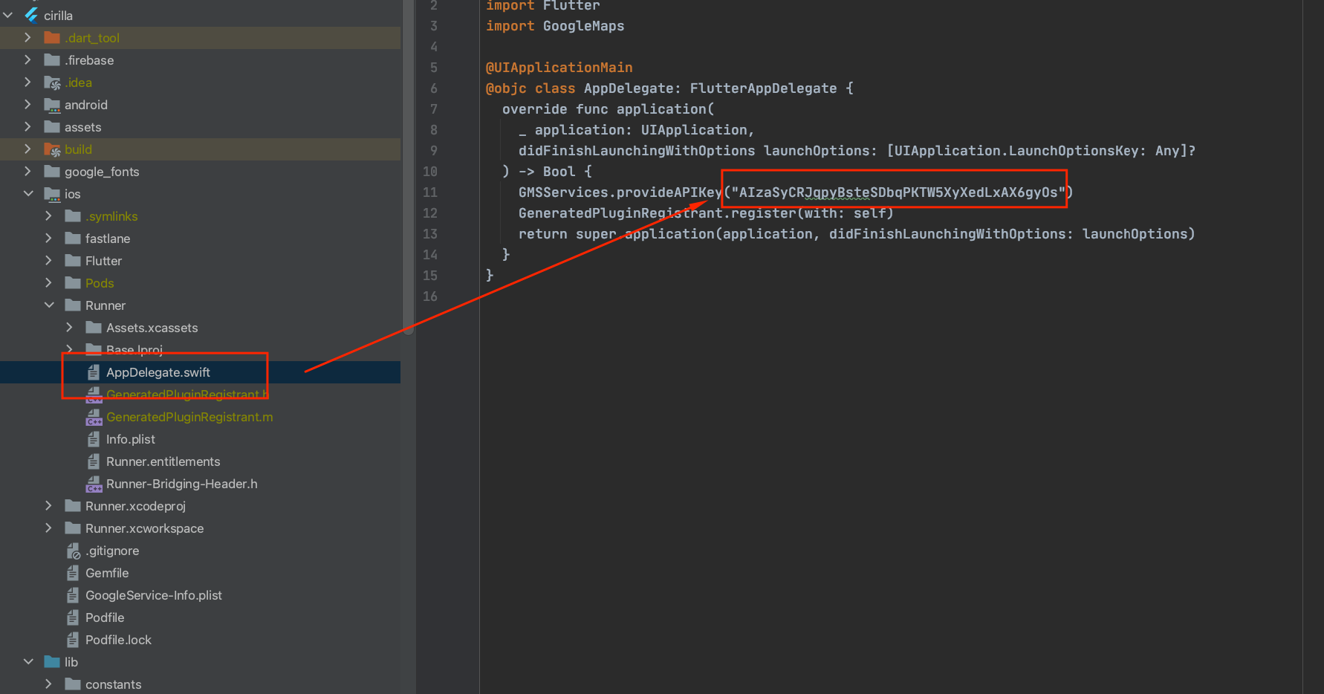Viewport: 1324px width, 694px height.
Task: Click the build folder icon
Action: pos(52,149)
